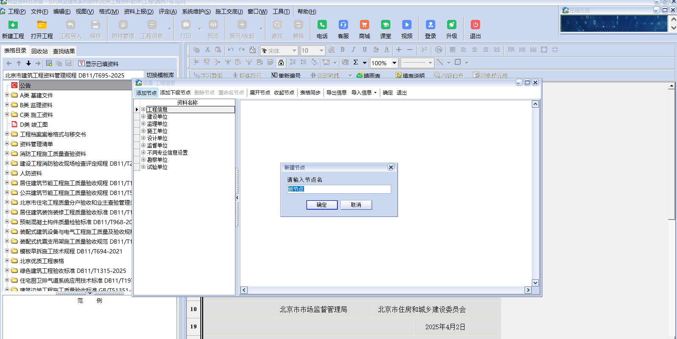Viewport: 677px width, 339px height.
Task: Toggle bold formatting B button
Action: [x=343, y=50]
